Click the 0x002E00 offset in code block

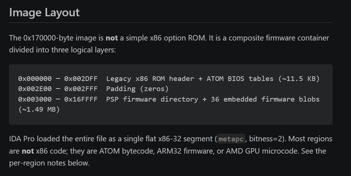35,89
